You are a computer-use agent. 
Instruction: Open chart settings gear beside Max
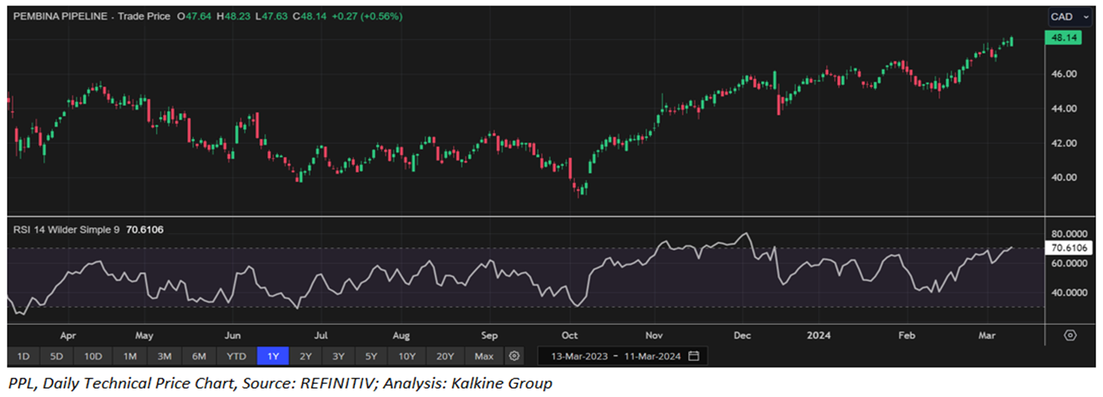coord(514,356)
